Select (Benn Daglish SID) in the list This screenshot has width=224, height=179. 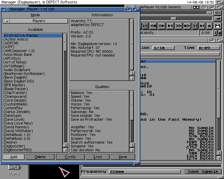click(32, 81)
